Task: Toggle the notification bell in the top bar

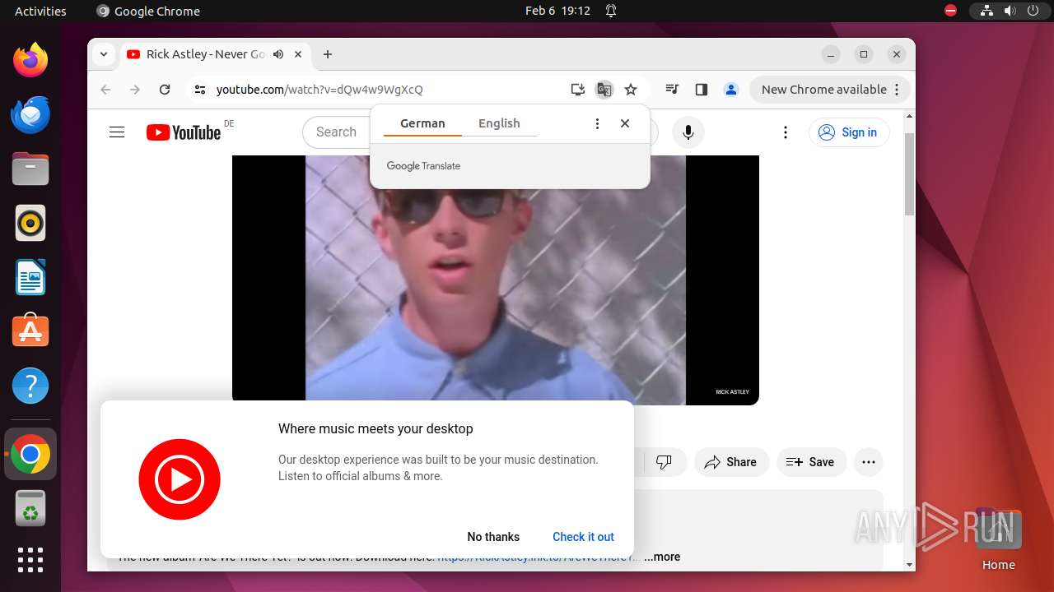Action: click(611, 11)
